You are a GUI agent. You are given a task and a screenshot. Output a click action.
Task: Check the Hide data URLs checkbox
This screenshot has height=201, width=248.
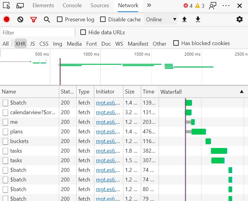[83, 32]
